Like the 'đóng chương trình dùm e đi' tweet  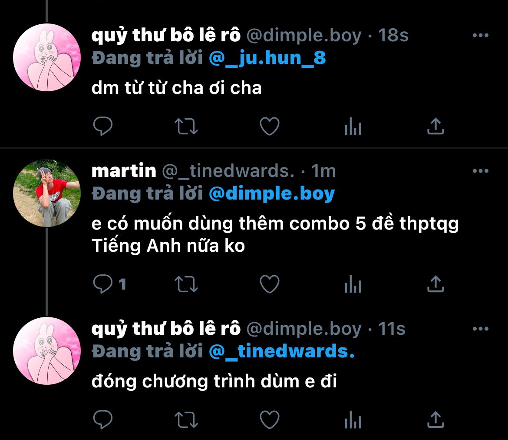[270, 420]
